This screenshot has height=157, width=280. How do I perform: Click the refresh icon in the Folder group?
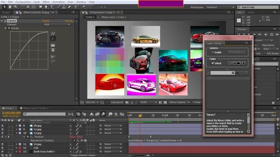coord(230,63)
